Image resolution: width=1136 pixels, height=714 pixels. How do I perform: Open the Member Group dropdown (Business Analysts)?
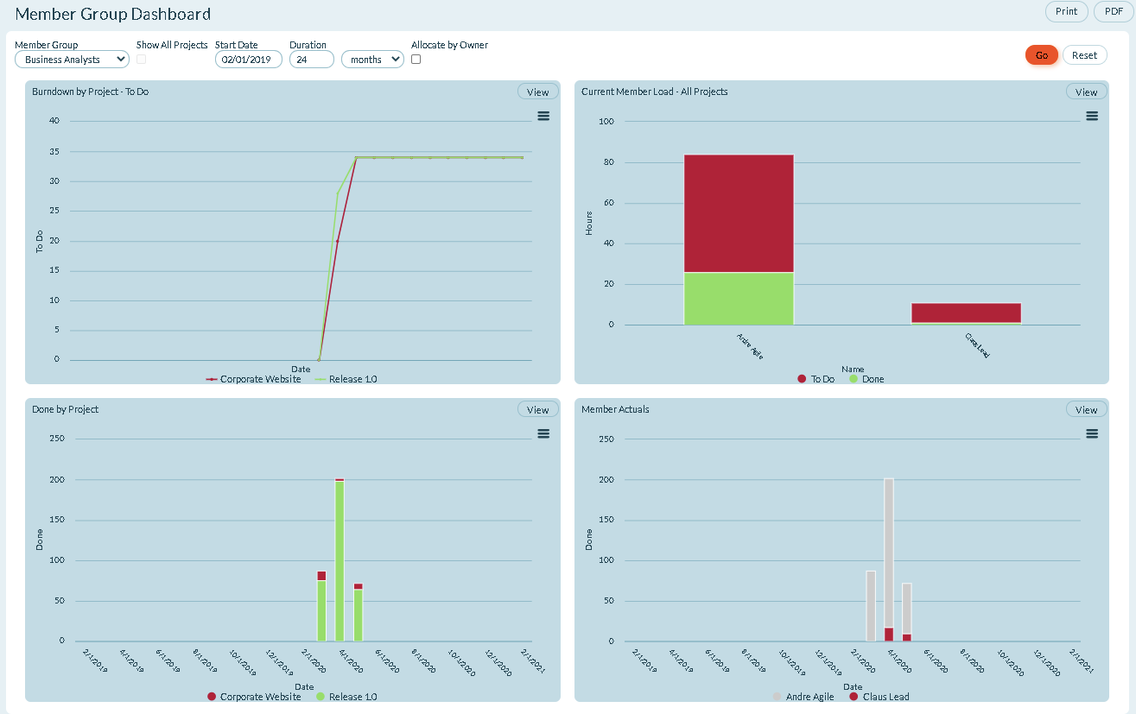(x=72, y=60)
